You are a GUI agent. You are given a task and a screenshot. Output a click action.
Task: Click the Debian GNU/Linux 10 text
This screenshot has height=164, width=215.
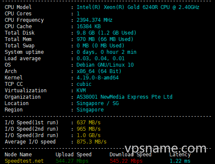[105, 65]
